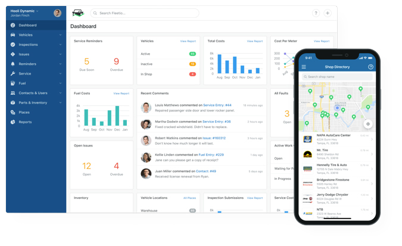Expand the Issues menu chevron
Screen dimensions: 402x246
pos(60,54)
